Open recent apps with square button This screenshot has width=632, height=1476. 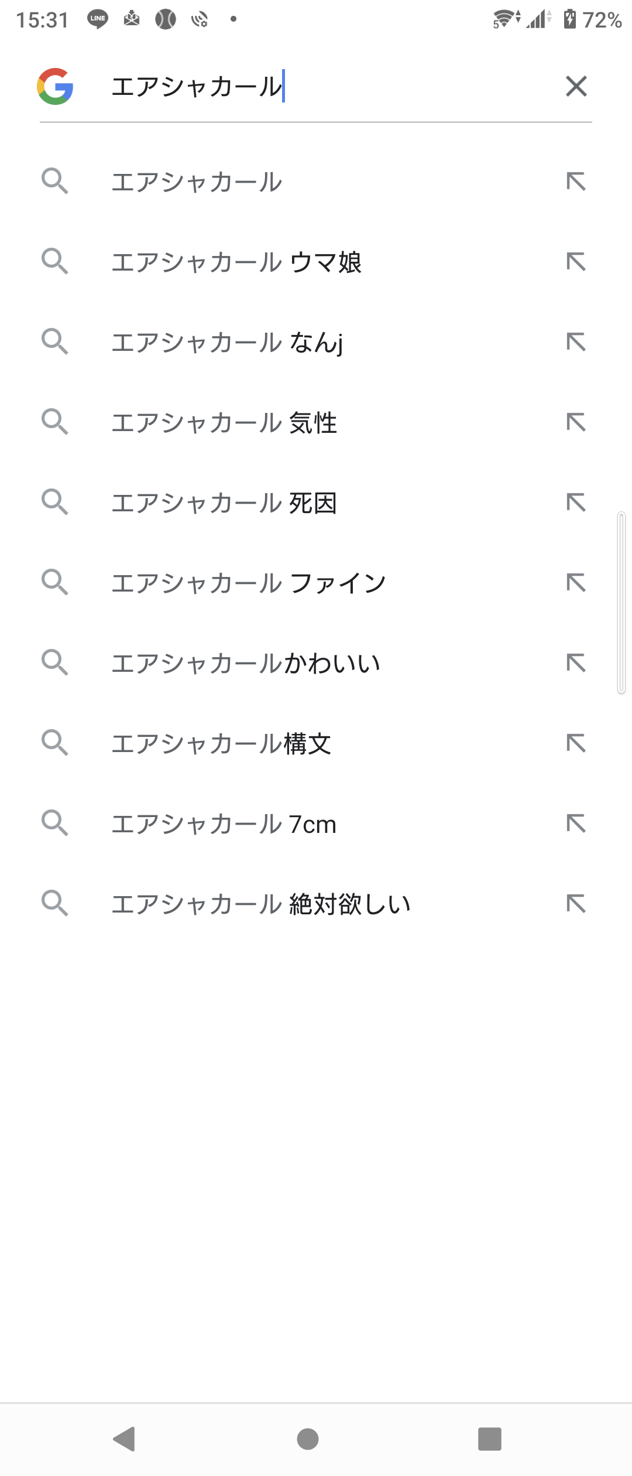(489, 1439)
